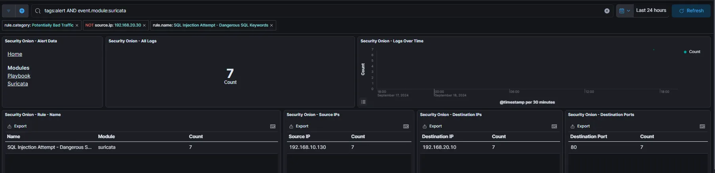Toggle the chart legend list icon
This screenshot has width=715, height=173.
tap(363, 102)
